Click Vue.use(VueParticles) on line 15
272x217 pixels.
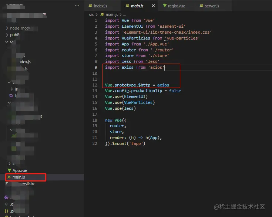[130, 102]
